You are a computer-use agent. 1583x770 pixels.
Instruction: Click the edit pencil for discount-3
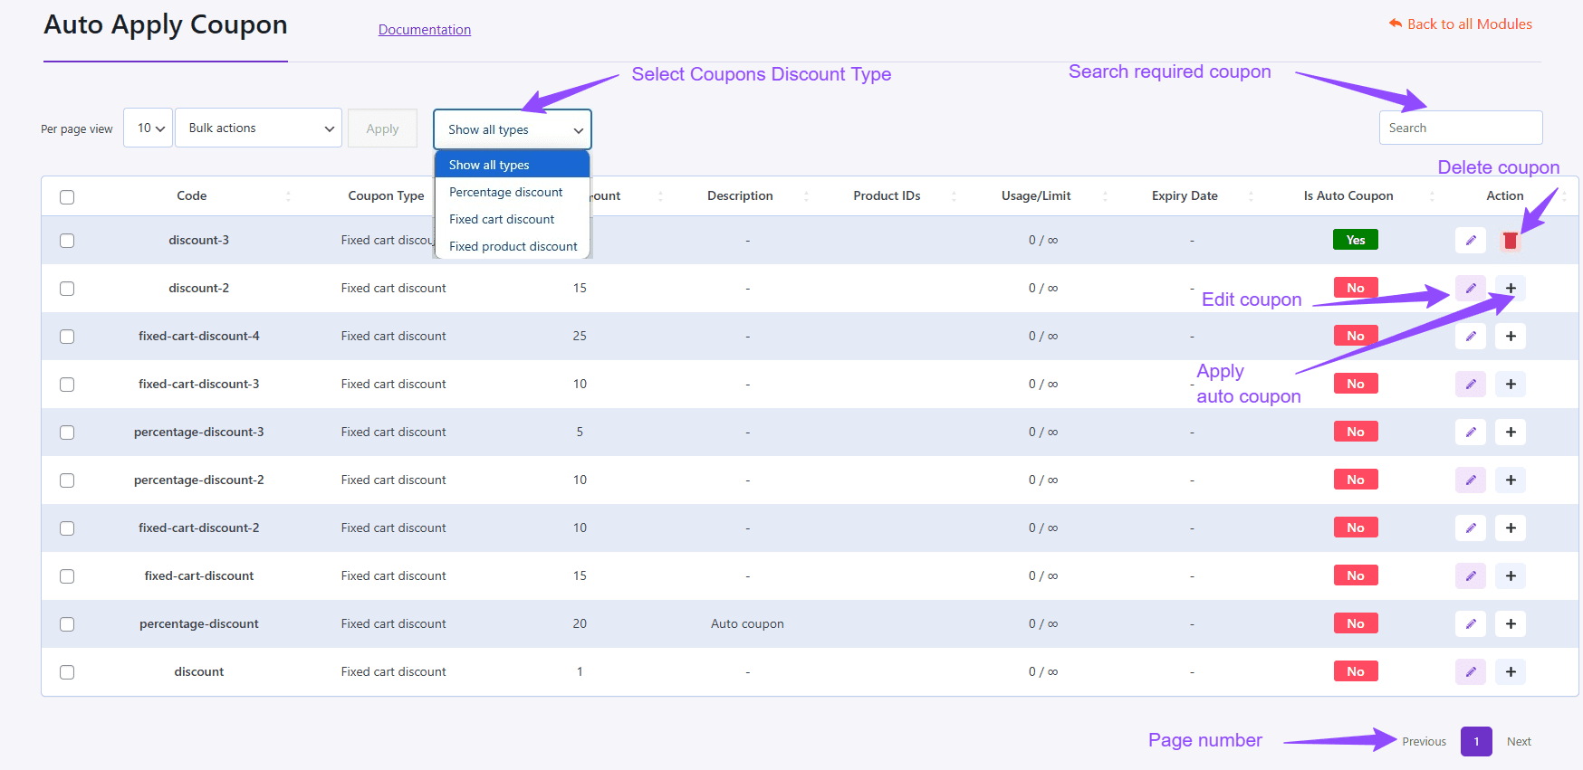pos(1471,241)
